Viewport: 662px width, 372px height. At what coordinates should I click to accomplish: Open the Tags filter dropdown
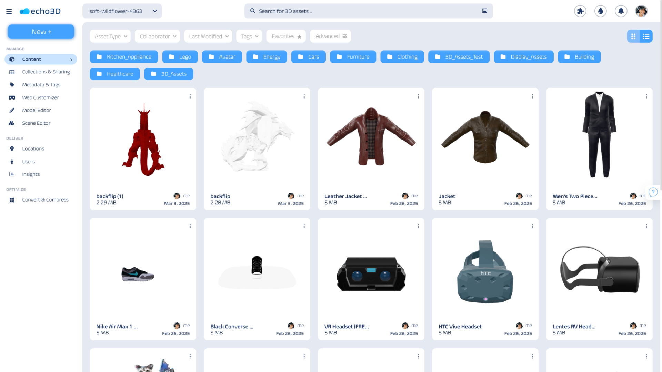(249, 36)
